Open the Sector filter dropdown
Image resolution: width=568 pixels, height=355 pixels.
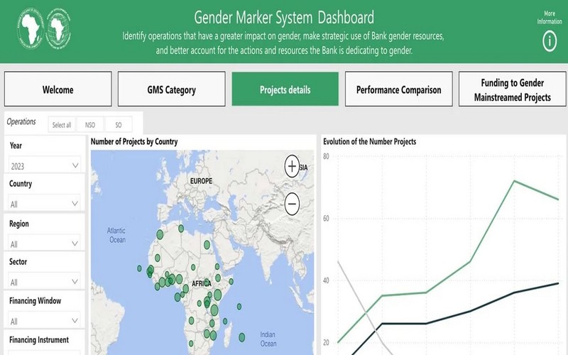44,281
